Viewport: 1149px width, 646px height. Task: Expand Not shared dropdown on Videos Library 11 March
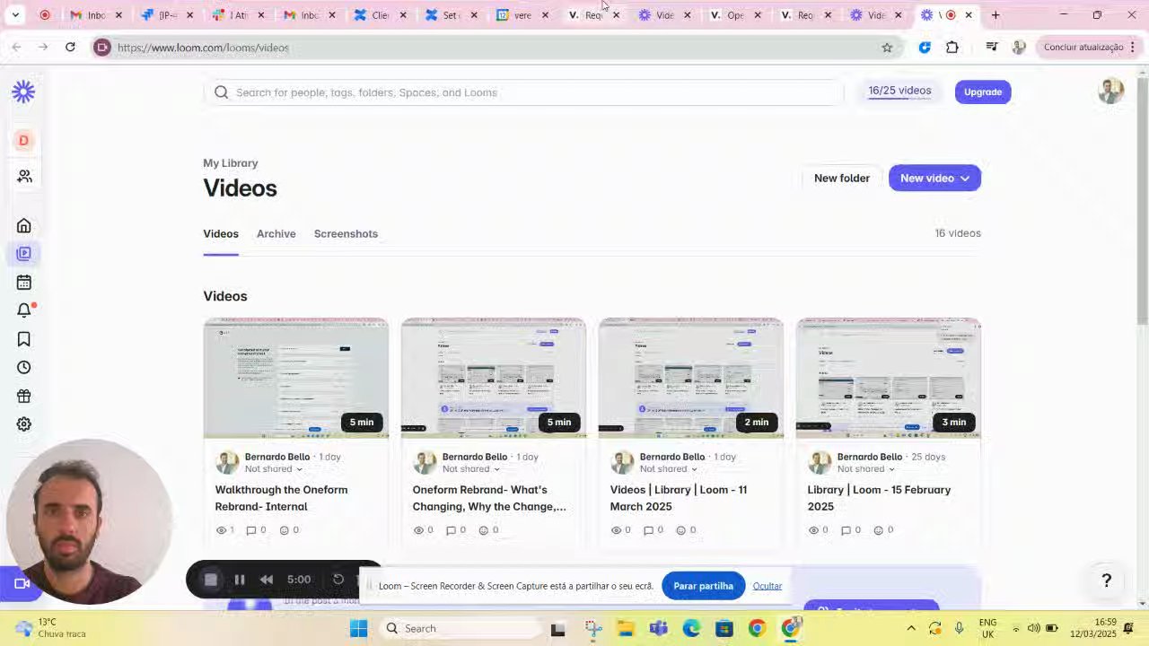tap(694, 469)
